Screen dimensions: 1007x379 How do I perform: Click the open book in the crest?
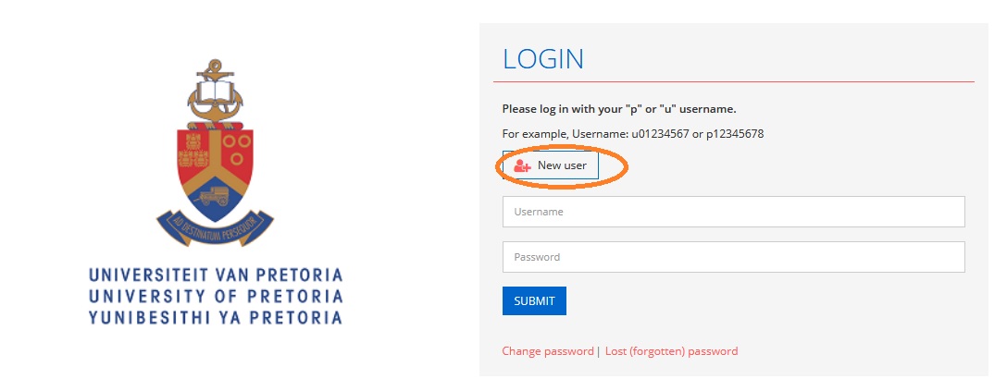click(215, 92)
